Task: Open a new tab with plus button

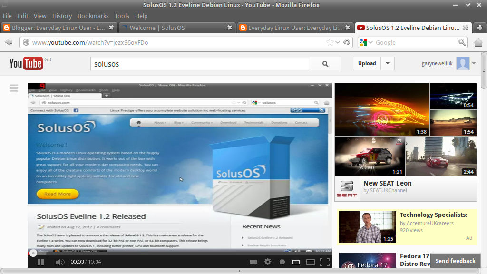Action: [479, 28]
